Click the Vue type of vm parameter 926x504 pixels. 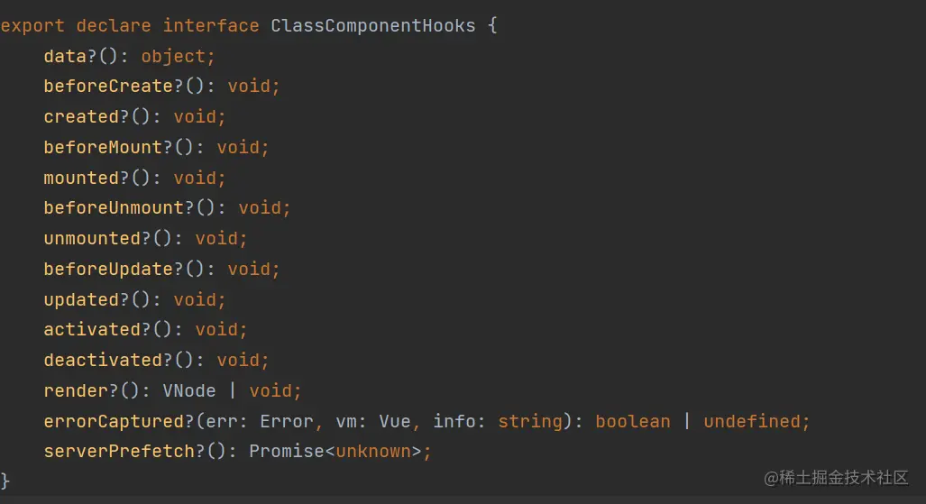pyautogui.click(x=395, y=422)
